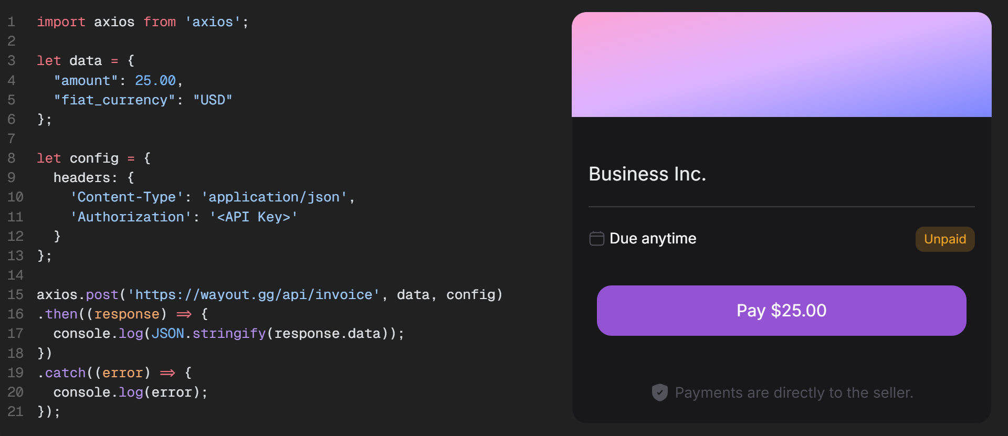Screen dimensions: 1008x436
Task: Click 'response.data' argument on line 17
Action: (x=327, y=334)
